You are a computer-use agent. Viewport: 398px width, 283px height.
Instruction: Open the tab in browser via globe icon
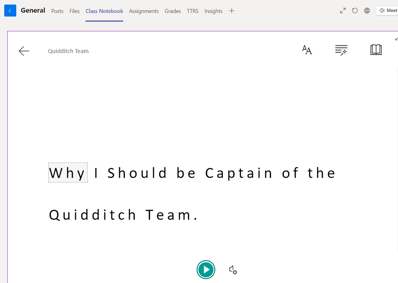click(x=367, y=11)
